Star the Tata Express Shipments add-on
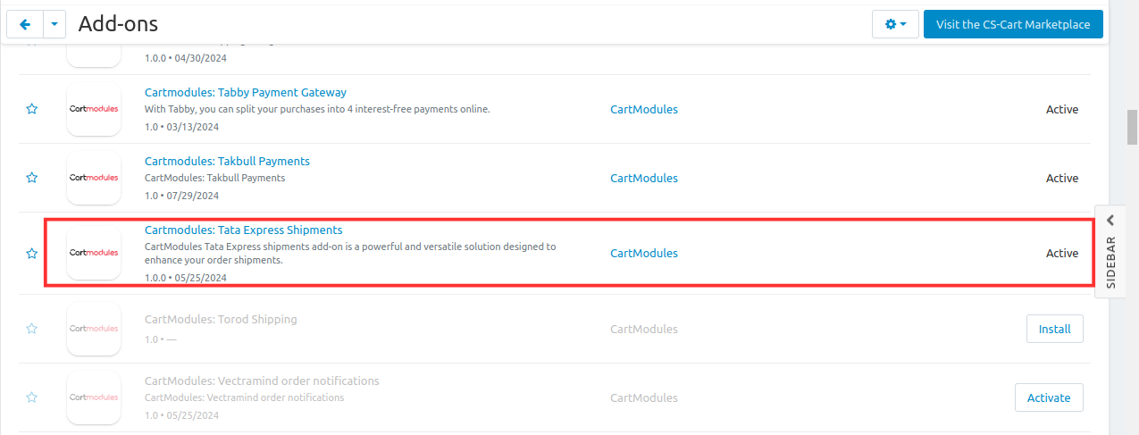The height and width of the screenshot is (435, 1139). tap(32, 254)
